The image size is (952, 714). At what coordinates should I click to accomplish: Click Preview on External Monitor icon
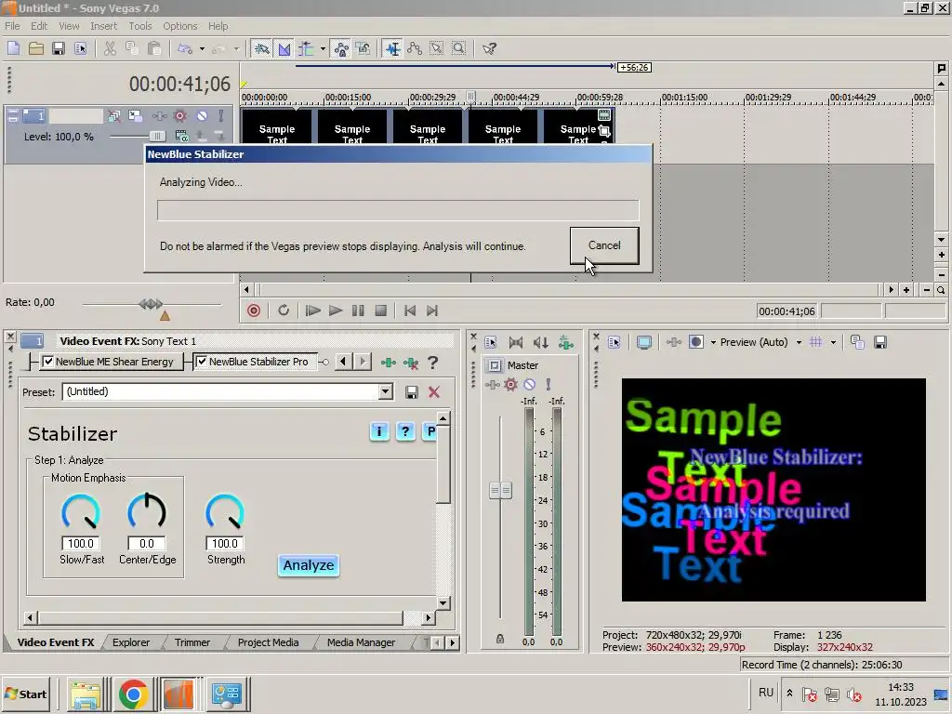coord(644,342)
